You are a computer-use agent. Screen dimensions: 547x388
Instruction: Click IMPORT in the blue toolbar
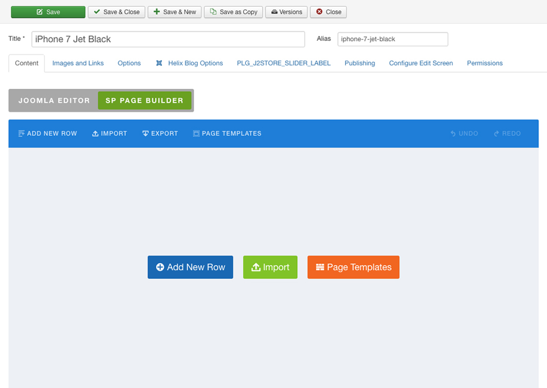click(110, 133)
